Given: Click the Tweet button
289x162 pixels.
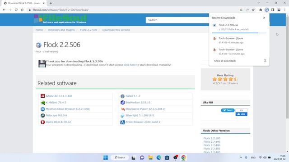Looking at the screenshot, I should [x=228, y=110].
